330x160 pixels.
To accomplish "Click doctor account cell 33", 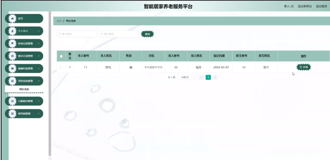I will pos(244,67).
